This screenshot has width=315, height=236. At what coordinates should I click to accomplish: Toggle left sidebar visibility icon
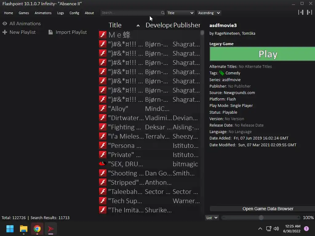(301, 12)
